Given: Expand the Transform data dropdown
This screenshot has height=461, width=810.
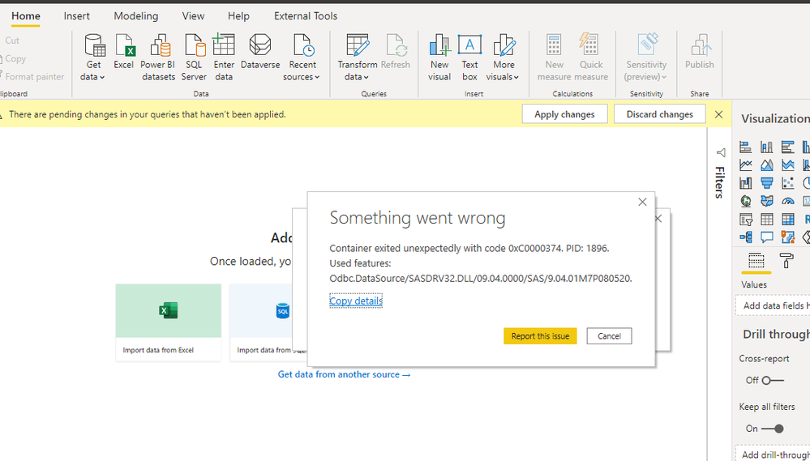Looking at the screenshot, I should pos(357,77).
